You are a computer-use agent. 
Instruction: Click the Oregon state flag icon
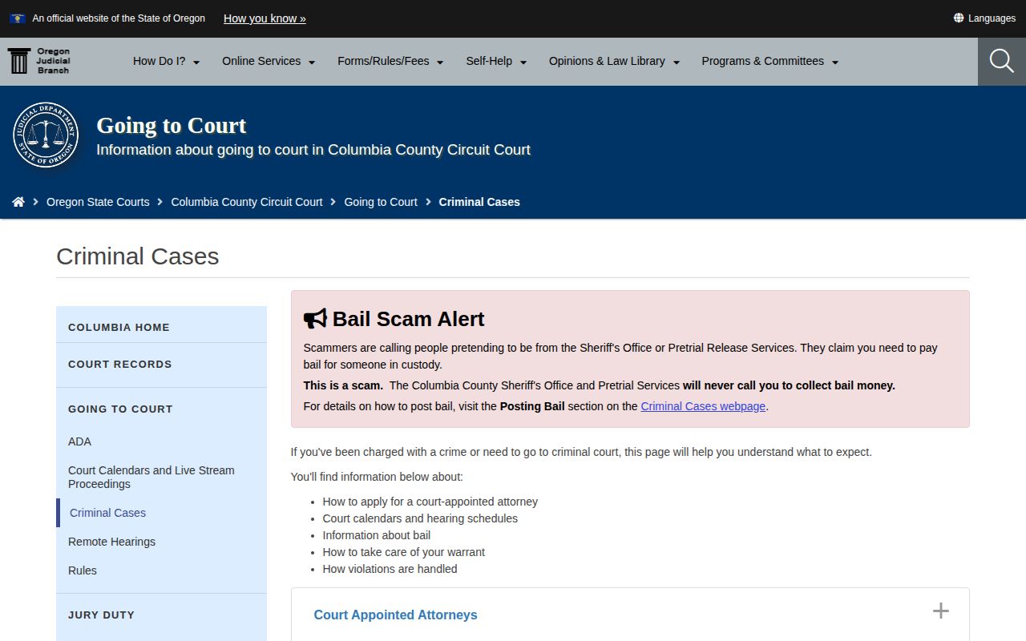click(18, 18)
